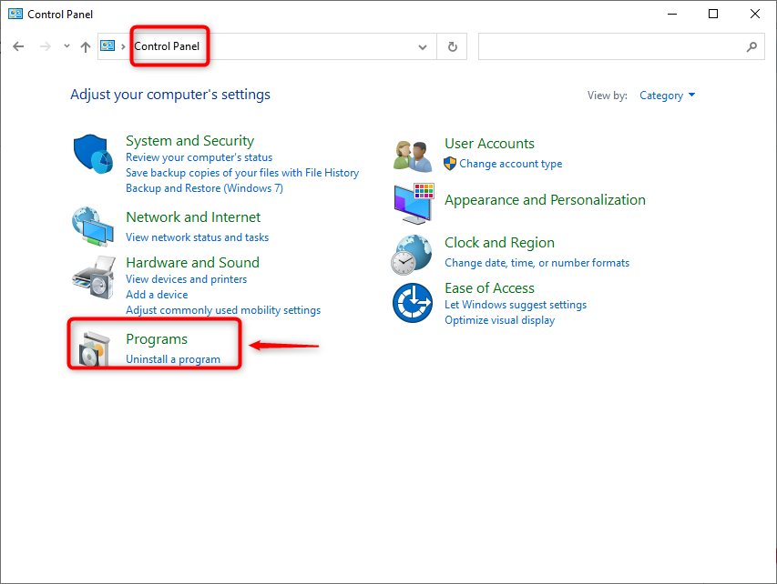Image resolution: width=777 pixels, height=584 pixels.
Task: Click the System and Security shield icon
Action: pos(94,153)
